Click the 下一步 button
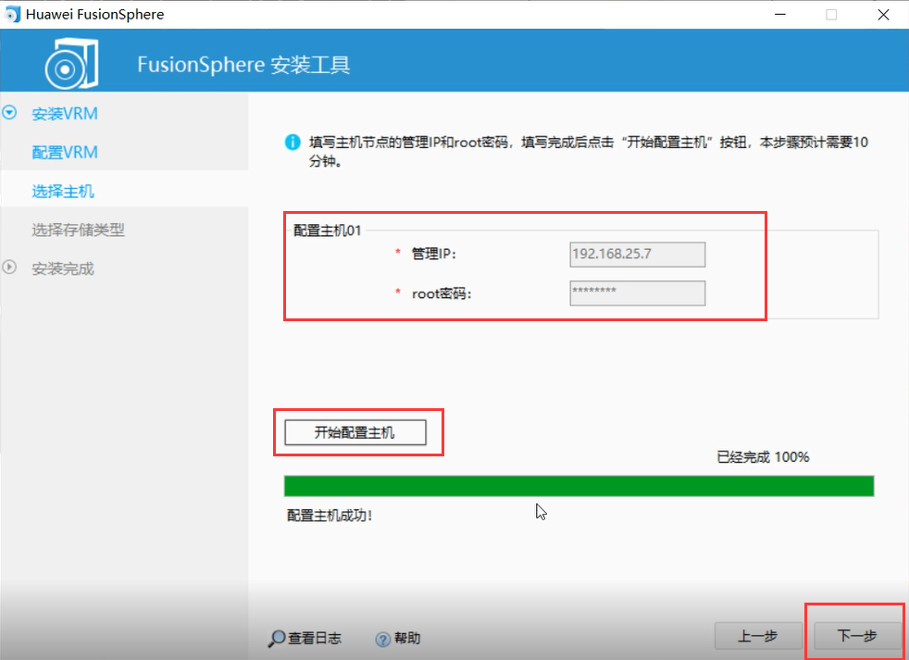Viewport: 909px width, 660px height. pos(857,636)
